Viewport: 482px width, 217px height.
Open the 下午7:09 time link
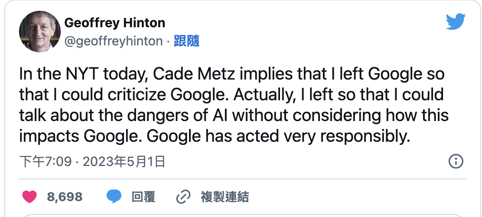(x=46, y=162)
